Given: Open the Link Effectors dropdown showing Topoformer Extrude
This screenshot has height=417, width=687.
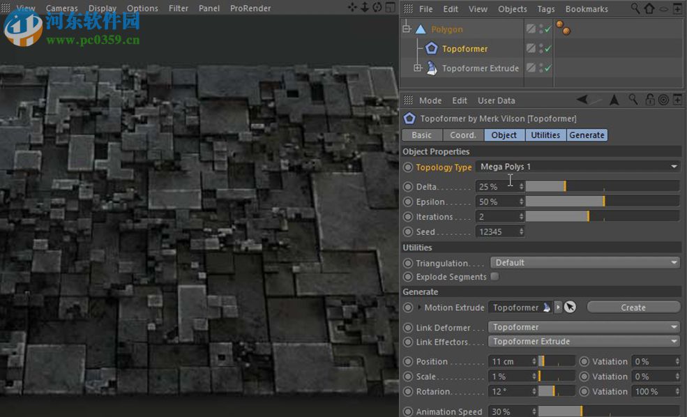Looking at the screenshot, I should [x=583, y=342].
